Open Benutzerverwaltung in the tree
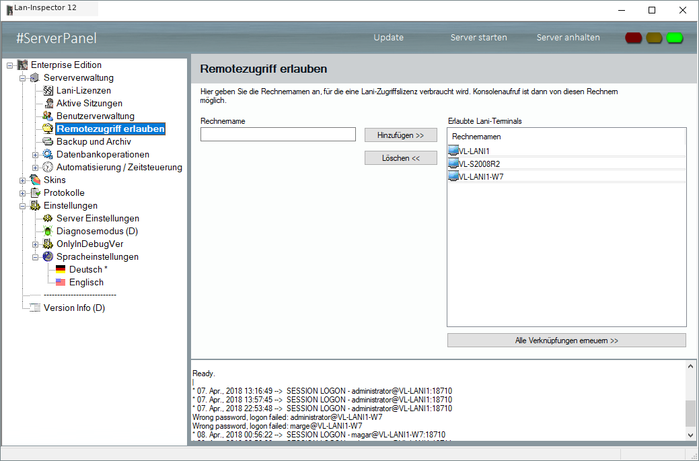The height and width of the screenshot is (461, 699). tap(95, 116)
